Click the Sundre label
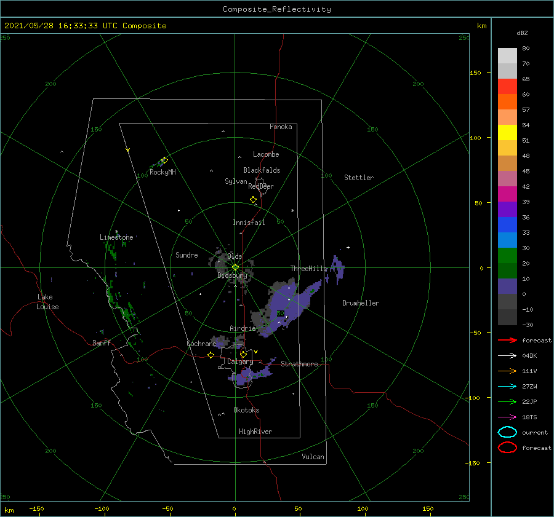The width and height of the screenshot is (554, 517). pyautogui.click(x=187, y=255)
